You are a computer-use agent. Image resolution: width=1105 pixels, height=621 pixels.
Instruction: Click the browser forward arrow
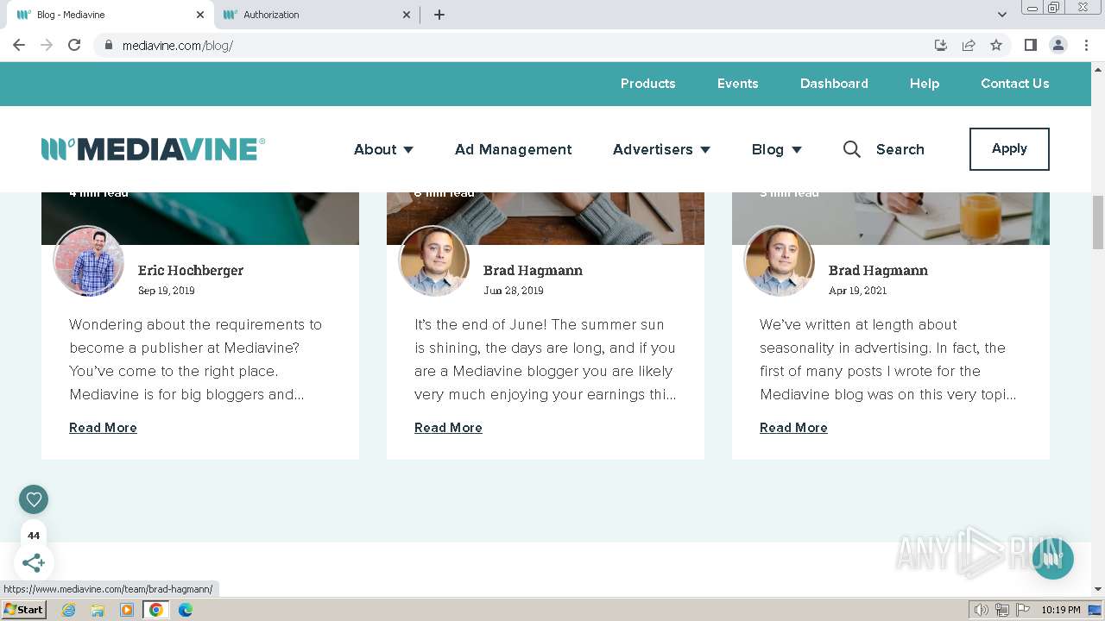pos(47,45)
